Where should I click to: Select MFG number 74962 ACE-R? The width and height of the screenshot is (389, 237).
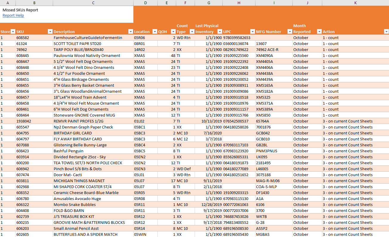point(274,49)
